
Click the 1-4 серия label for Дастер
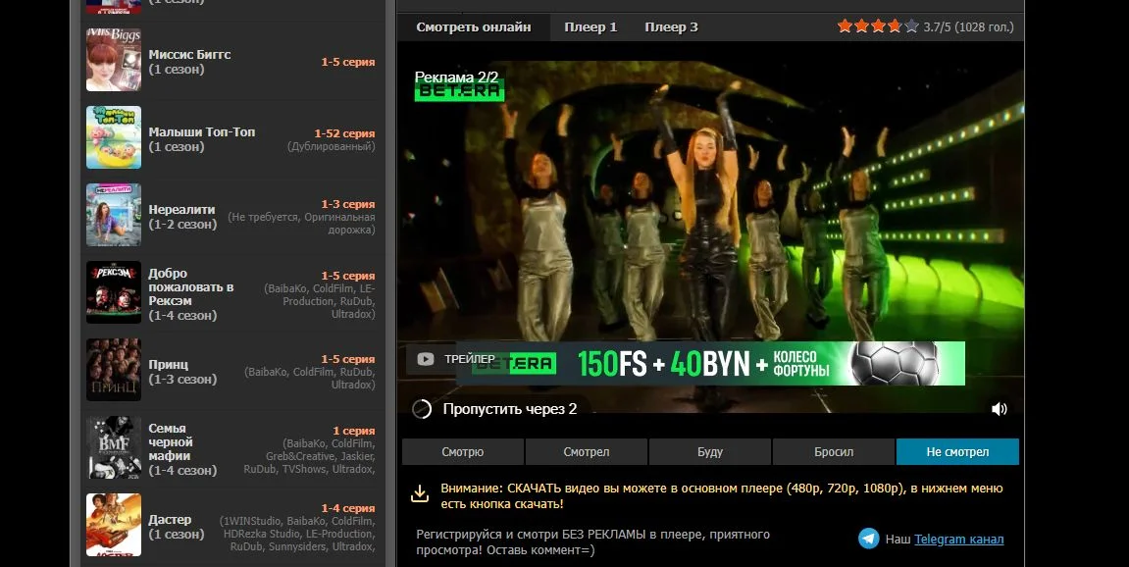[x=348, y=508]
